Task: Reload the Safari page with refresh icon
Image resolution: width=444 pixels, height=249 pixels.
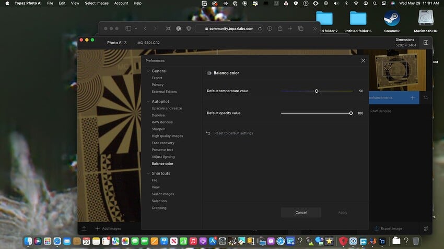Action: [260, 29]
